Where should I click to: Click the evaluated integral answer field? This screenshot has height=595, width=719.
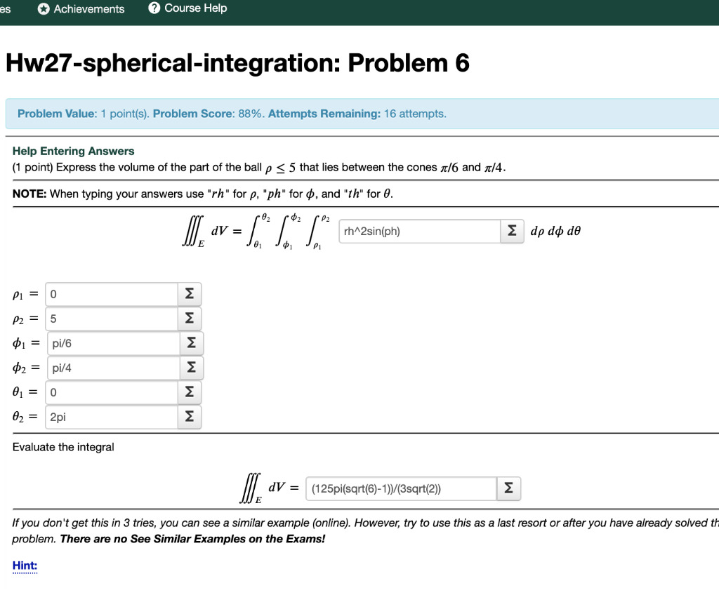coord(401,488)
